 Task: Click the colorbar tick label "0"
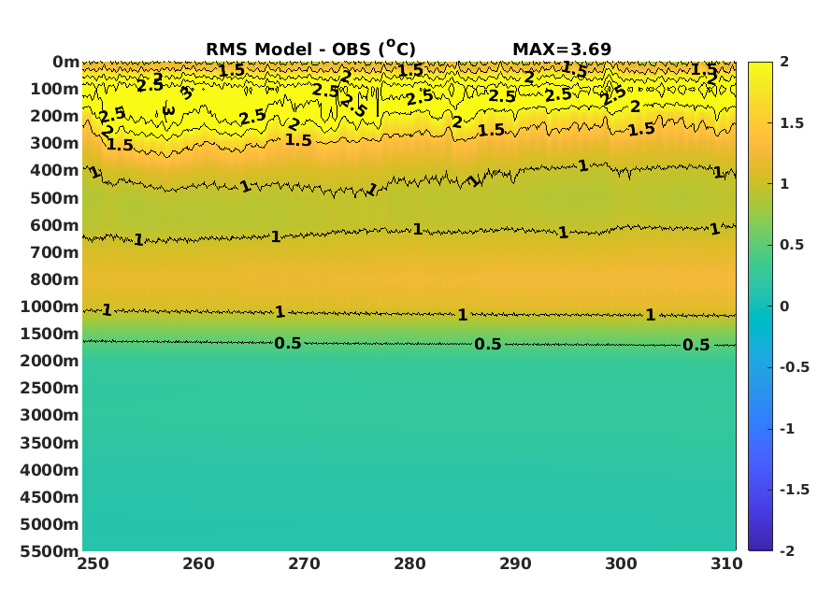784,306
